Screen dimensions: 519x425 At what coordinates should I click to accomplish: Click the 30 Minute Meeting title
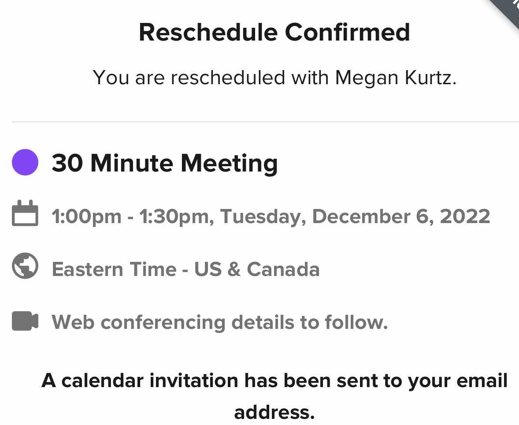click(x=165, y=163)
